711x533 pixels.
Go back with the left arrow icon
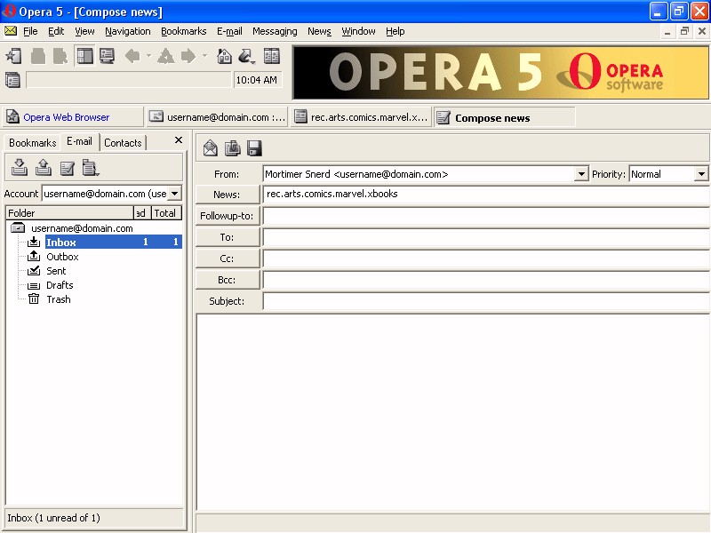tap(132, 56)
